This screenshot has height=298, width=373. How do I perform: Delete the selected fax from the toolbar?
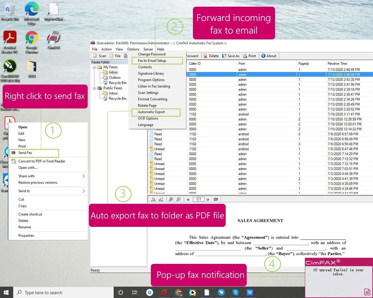(x=211, y=56)
